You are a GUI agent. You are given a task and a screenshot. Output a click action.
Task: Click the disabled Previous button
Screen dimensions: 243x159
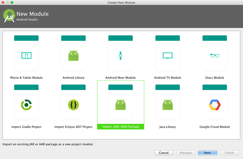click(x=186, y=153)
